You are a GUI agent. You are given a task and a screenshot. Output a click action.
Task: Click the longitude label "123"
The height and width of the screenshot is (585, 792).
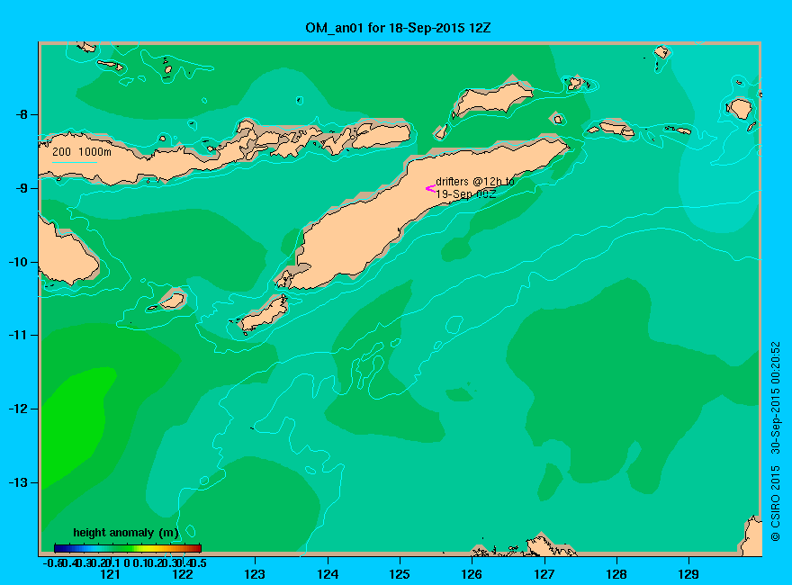[x=255, y=574]
